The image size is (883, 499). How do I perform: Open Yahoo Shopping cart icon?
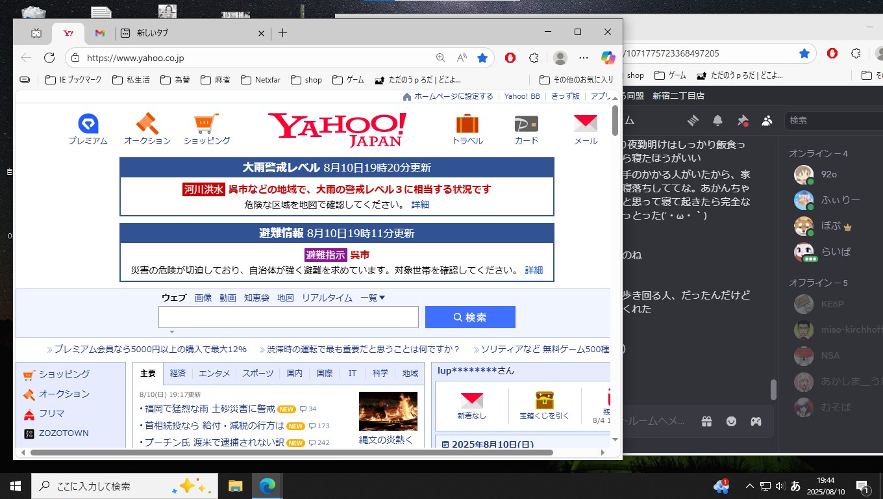click(x=206, y=123)
